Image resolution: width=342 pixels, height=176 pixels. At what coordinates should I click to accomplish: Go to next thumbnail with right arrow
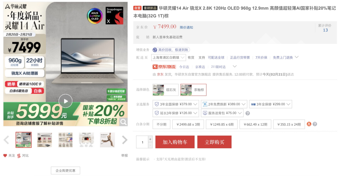[x=125, y=140]
